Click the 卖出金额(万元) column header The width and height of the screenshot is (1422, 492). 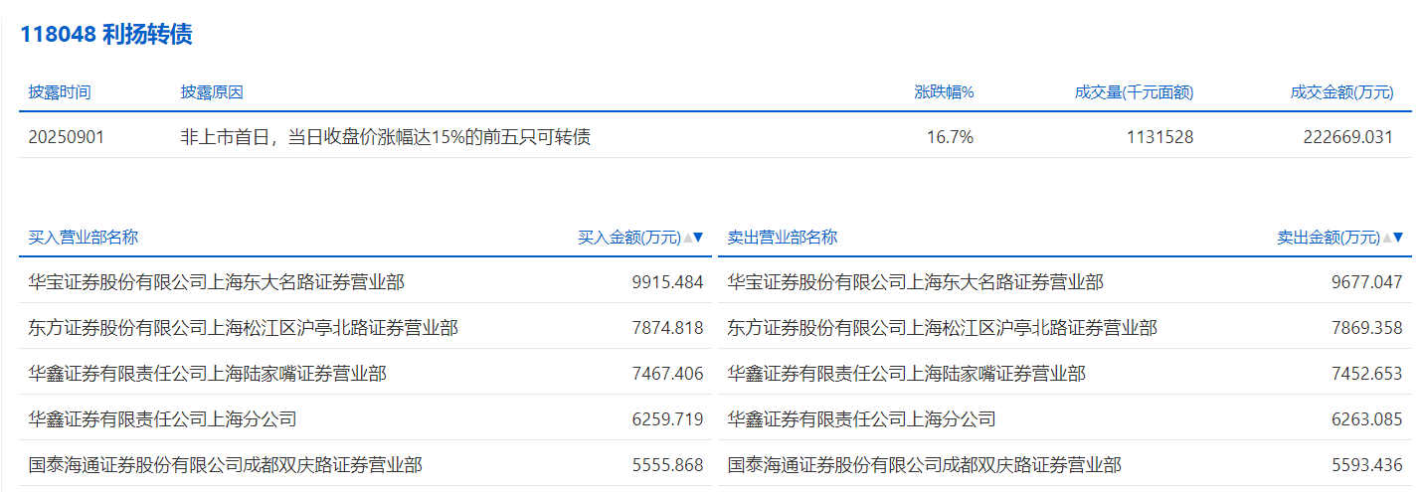pos(1329,238)
